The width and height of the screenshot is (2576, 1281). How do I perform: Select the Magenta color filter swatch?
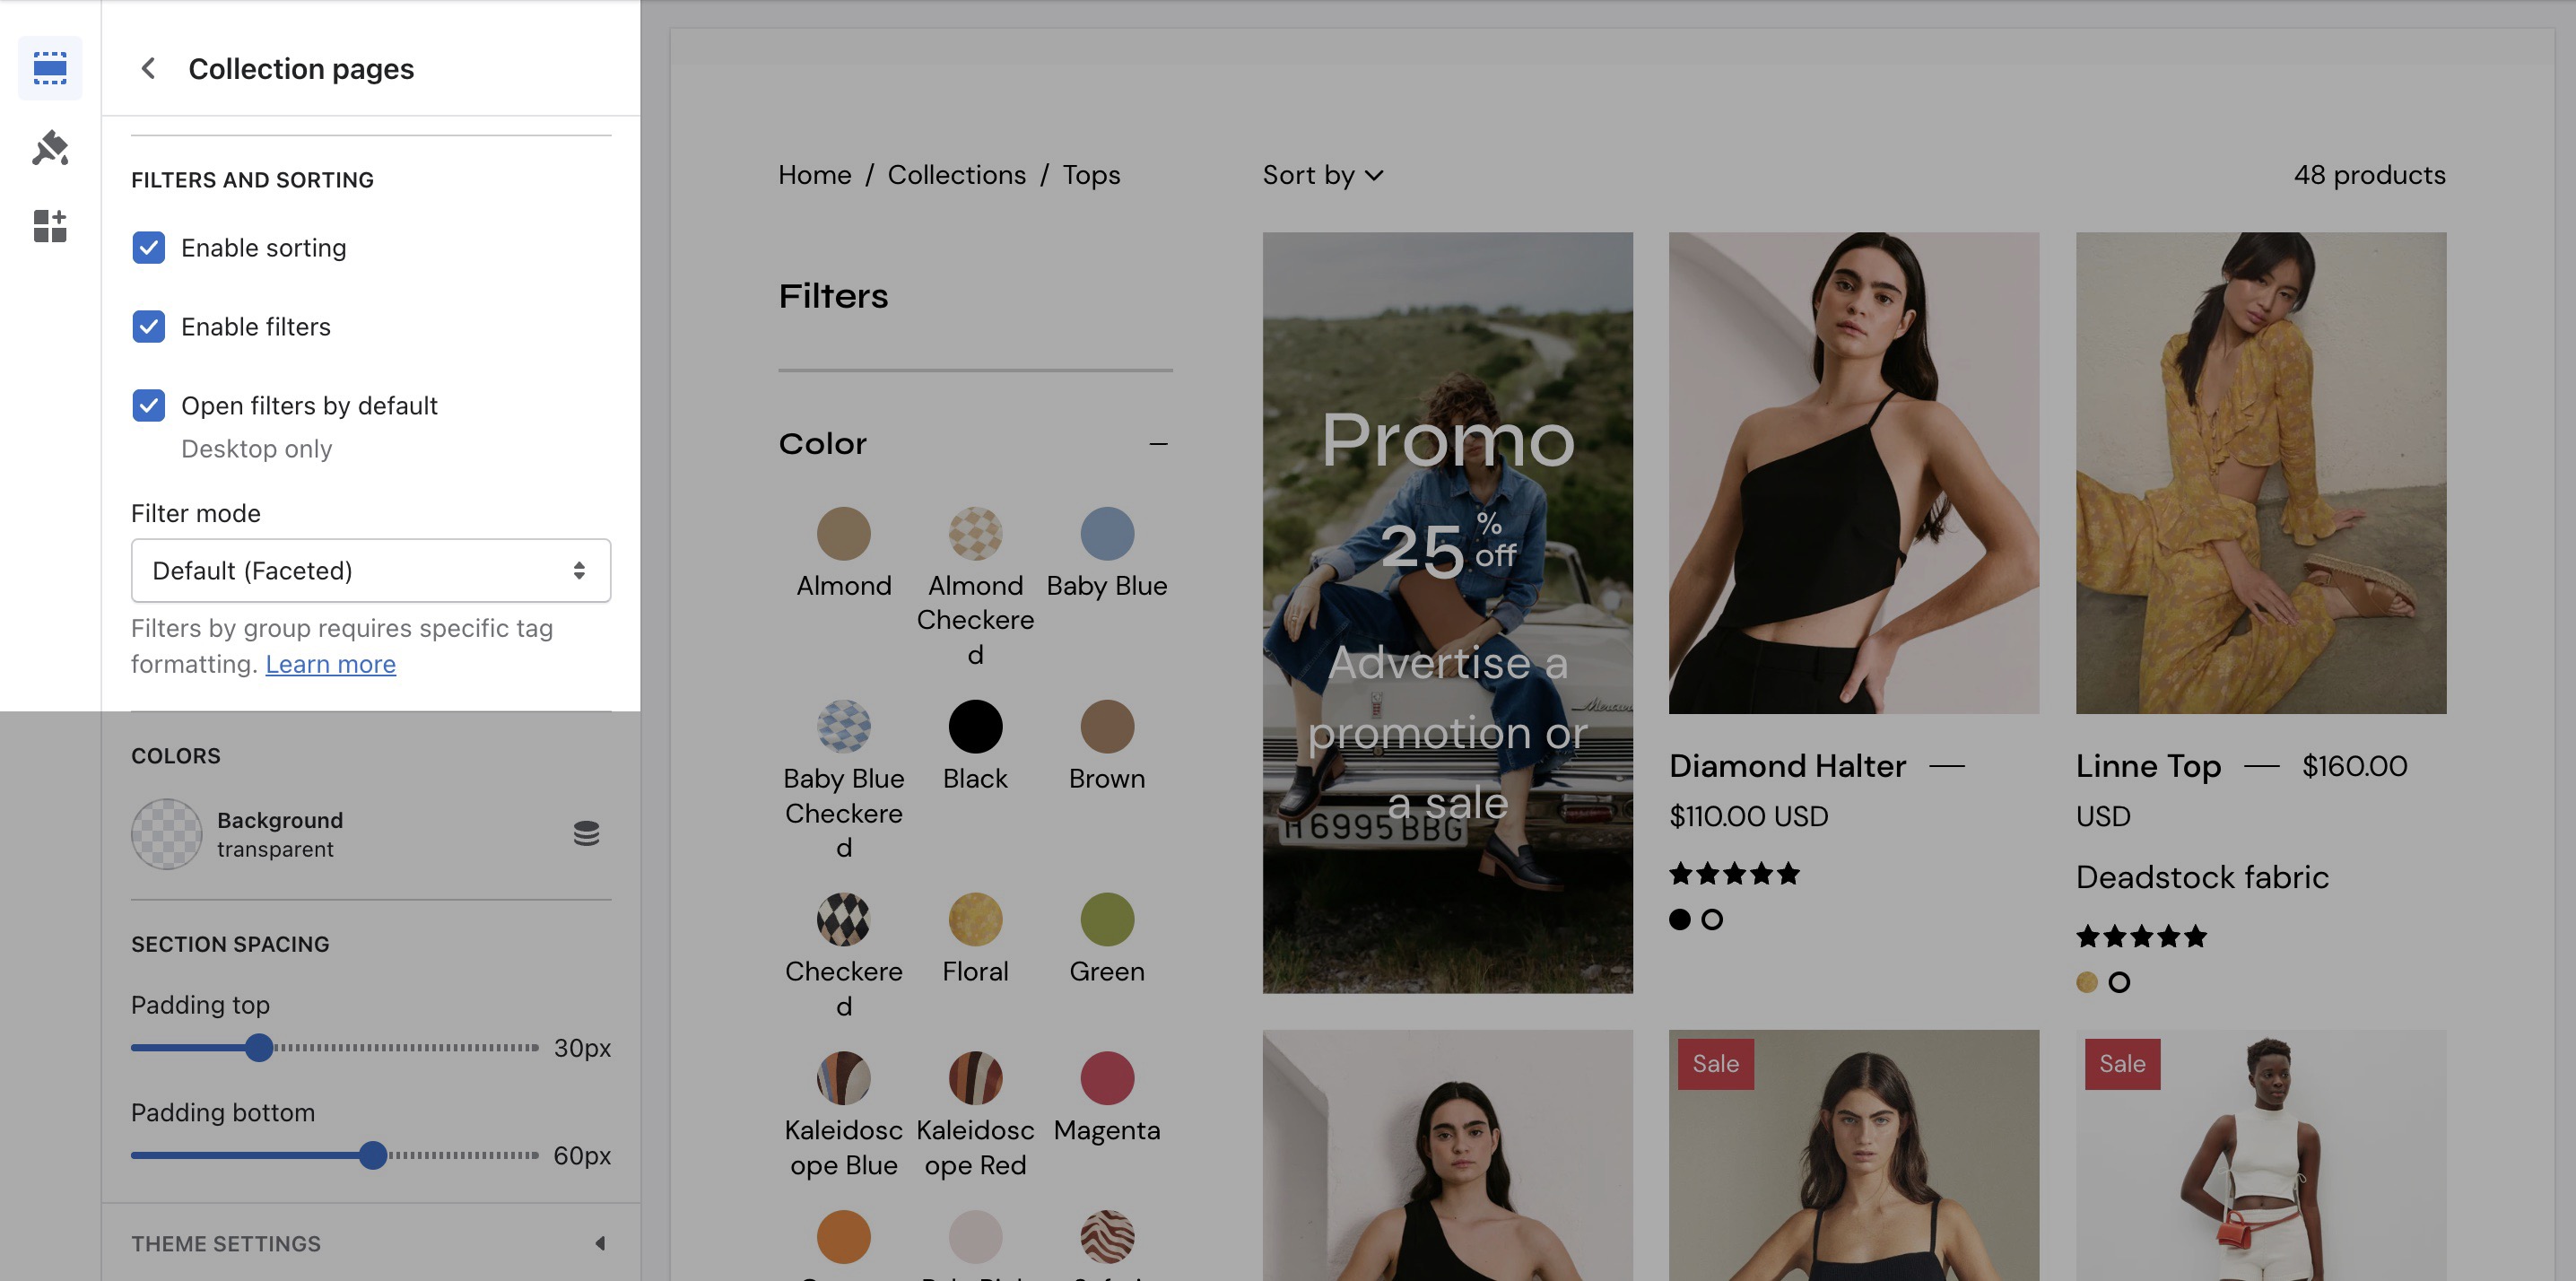(1106, 1078)
